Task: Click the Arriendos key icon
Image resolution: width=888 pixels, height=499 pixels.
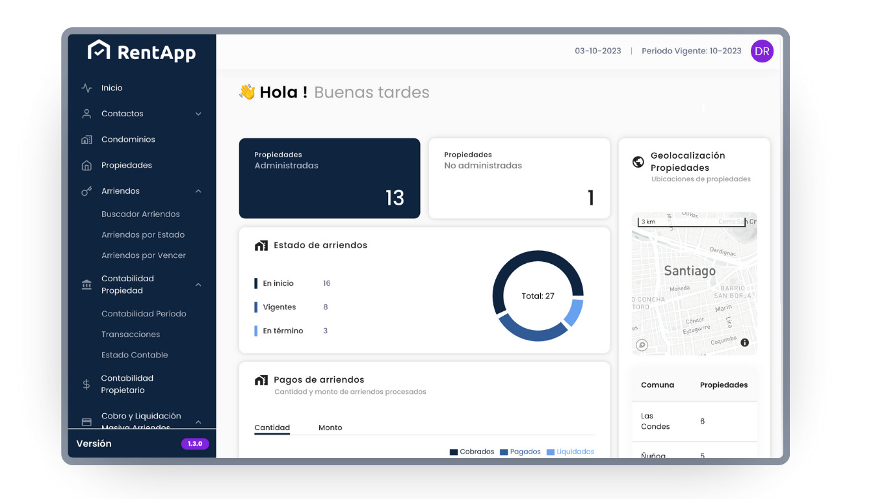Action: pos(86,191)
